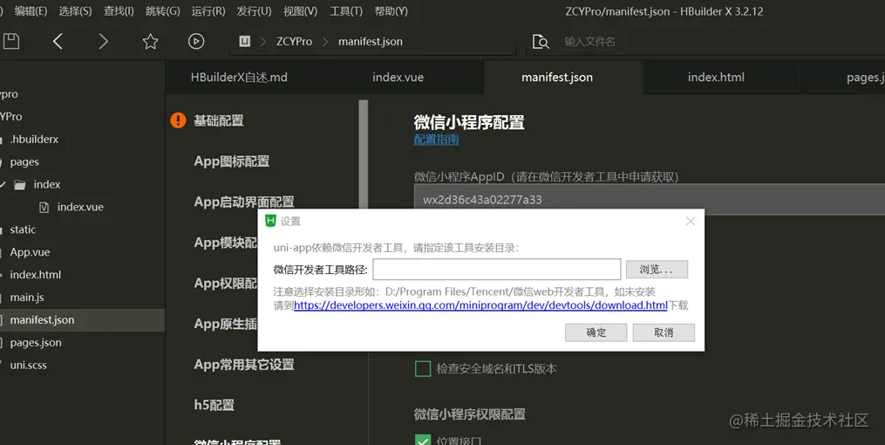Open index.vue in project tree
This screenshot has height=445, width=885.
coord(80,208)
